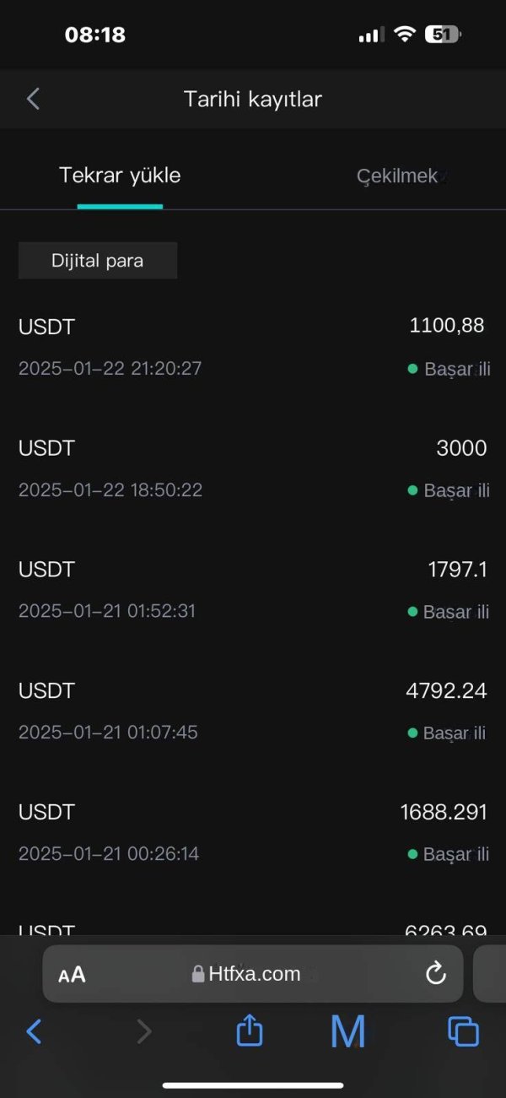Open the Safari tabs overview icon
Image resolution: width=506 pixels, height=1098 pixels.
pos(463,1030)
